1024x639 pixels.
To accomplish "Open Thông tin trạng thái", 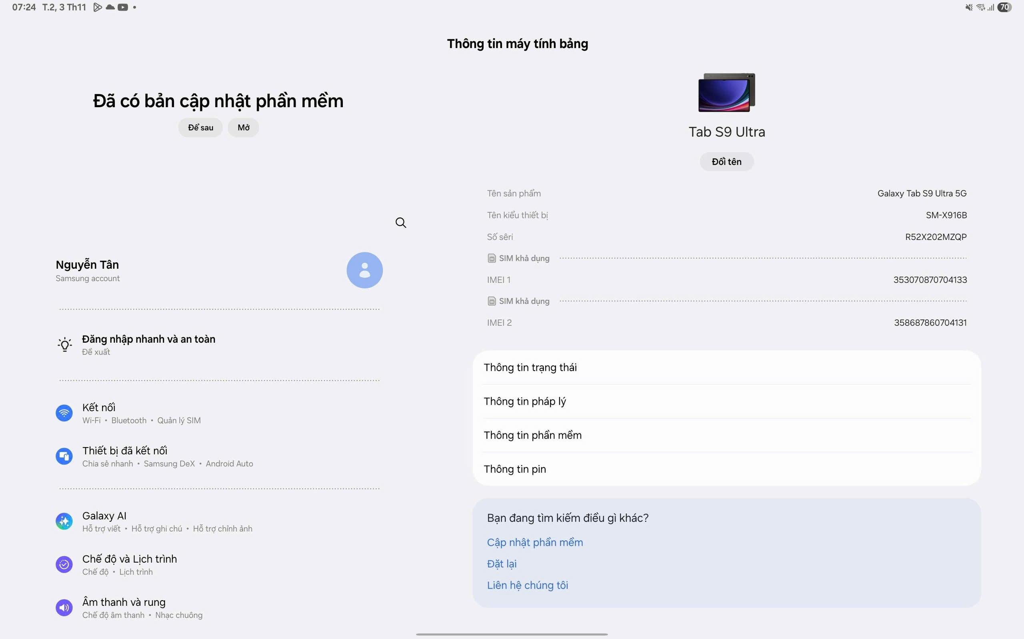I will 530,367.
